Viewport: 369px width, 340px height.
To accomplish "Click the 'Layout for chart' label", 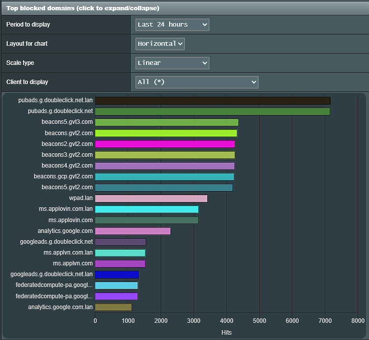I will (27, 44).
